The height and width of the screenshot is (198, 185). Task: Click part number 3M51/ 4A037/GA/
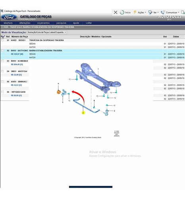[19, 71]
